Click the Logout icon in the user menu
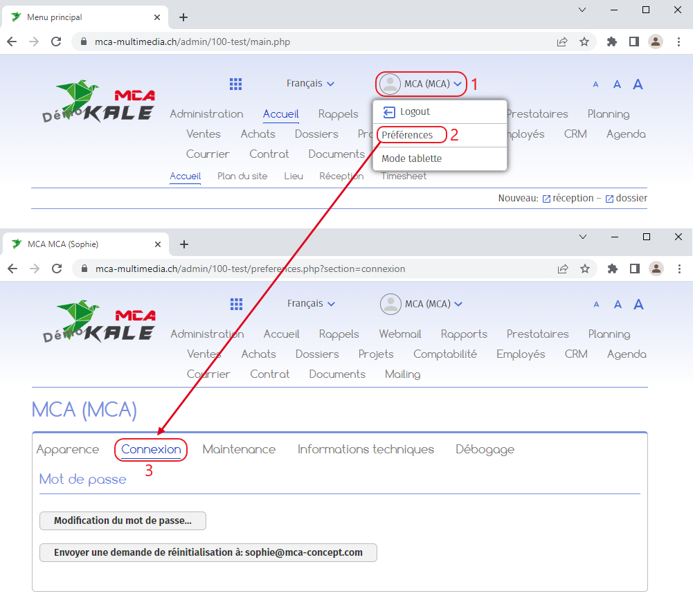The image size is (693, 616). tap(389, 112)
